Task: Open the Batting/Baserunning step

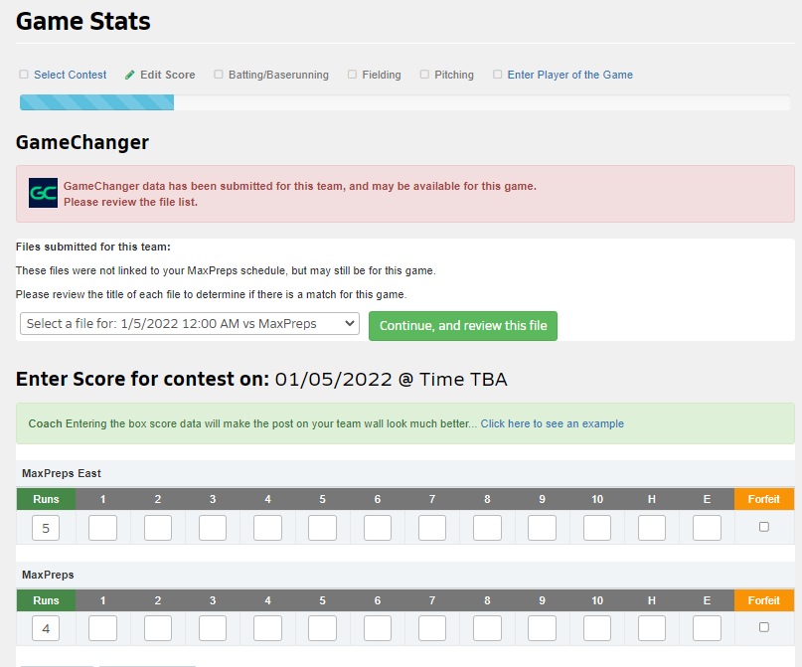Action: click(x=278, y=75)
